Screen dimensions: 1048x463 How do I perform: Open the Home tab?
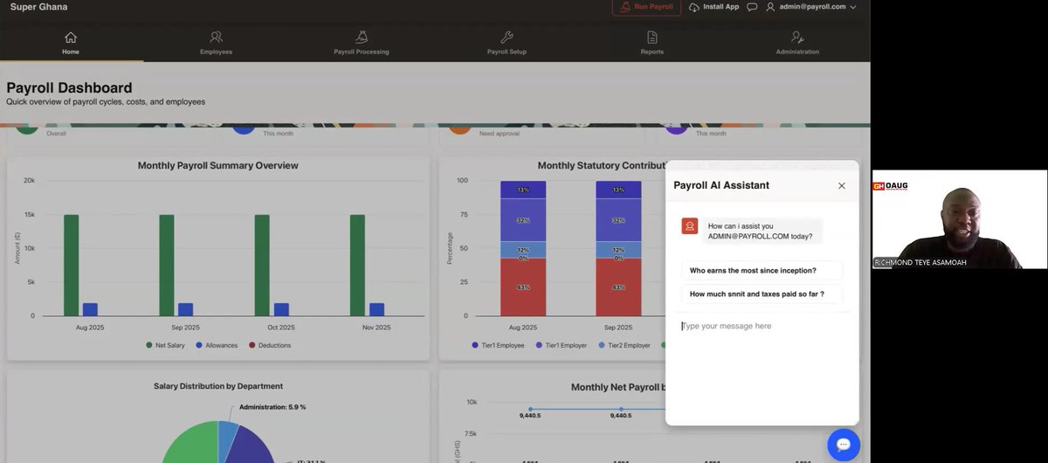point(71,43)
